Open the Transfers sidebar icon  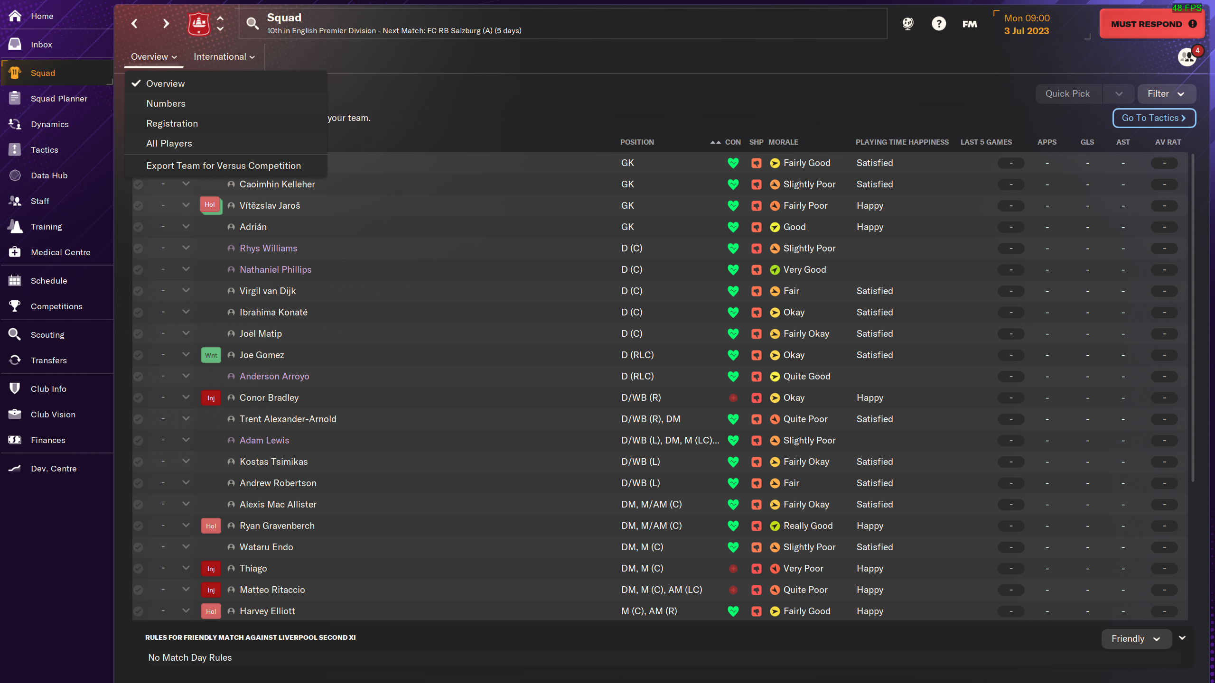(15, 360)
